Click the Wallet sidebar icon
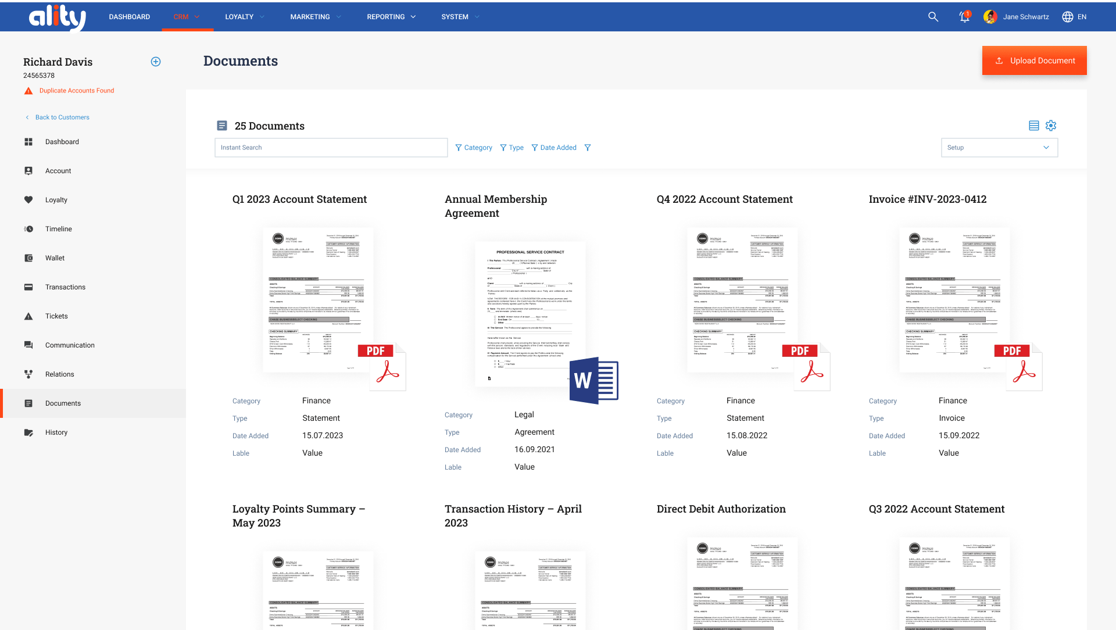This screenshot has height=630, width=1116. click(28, 258)
